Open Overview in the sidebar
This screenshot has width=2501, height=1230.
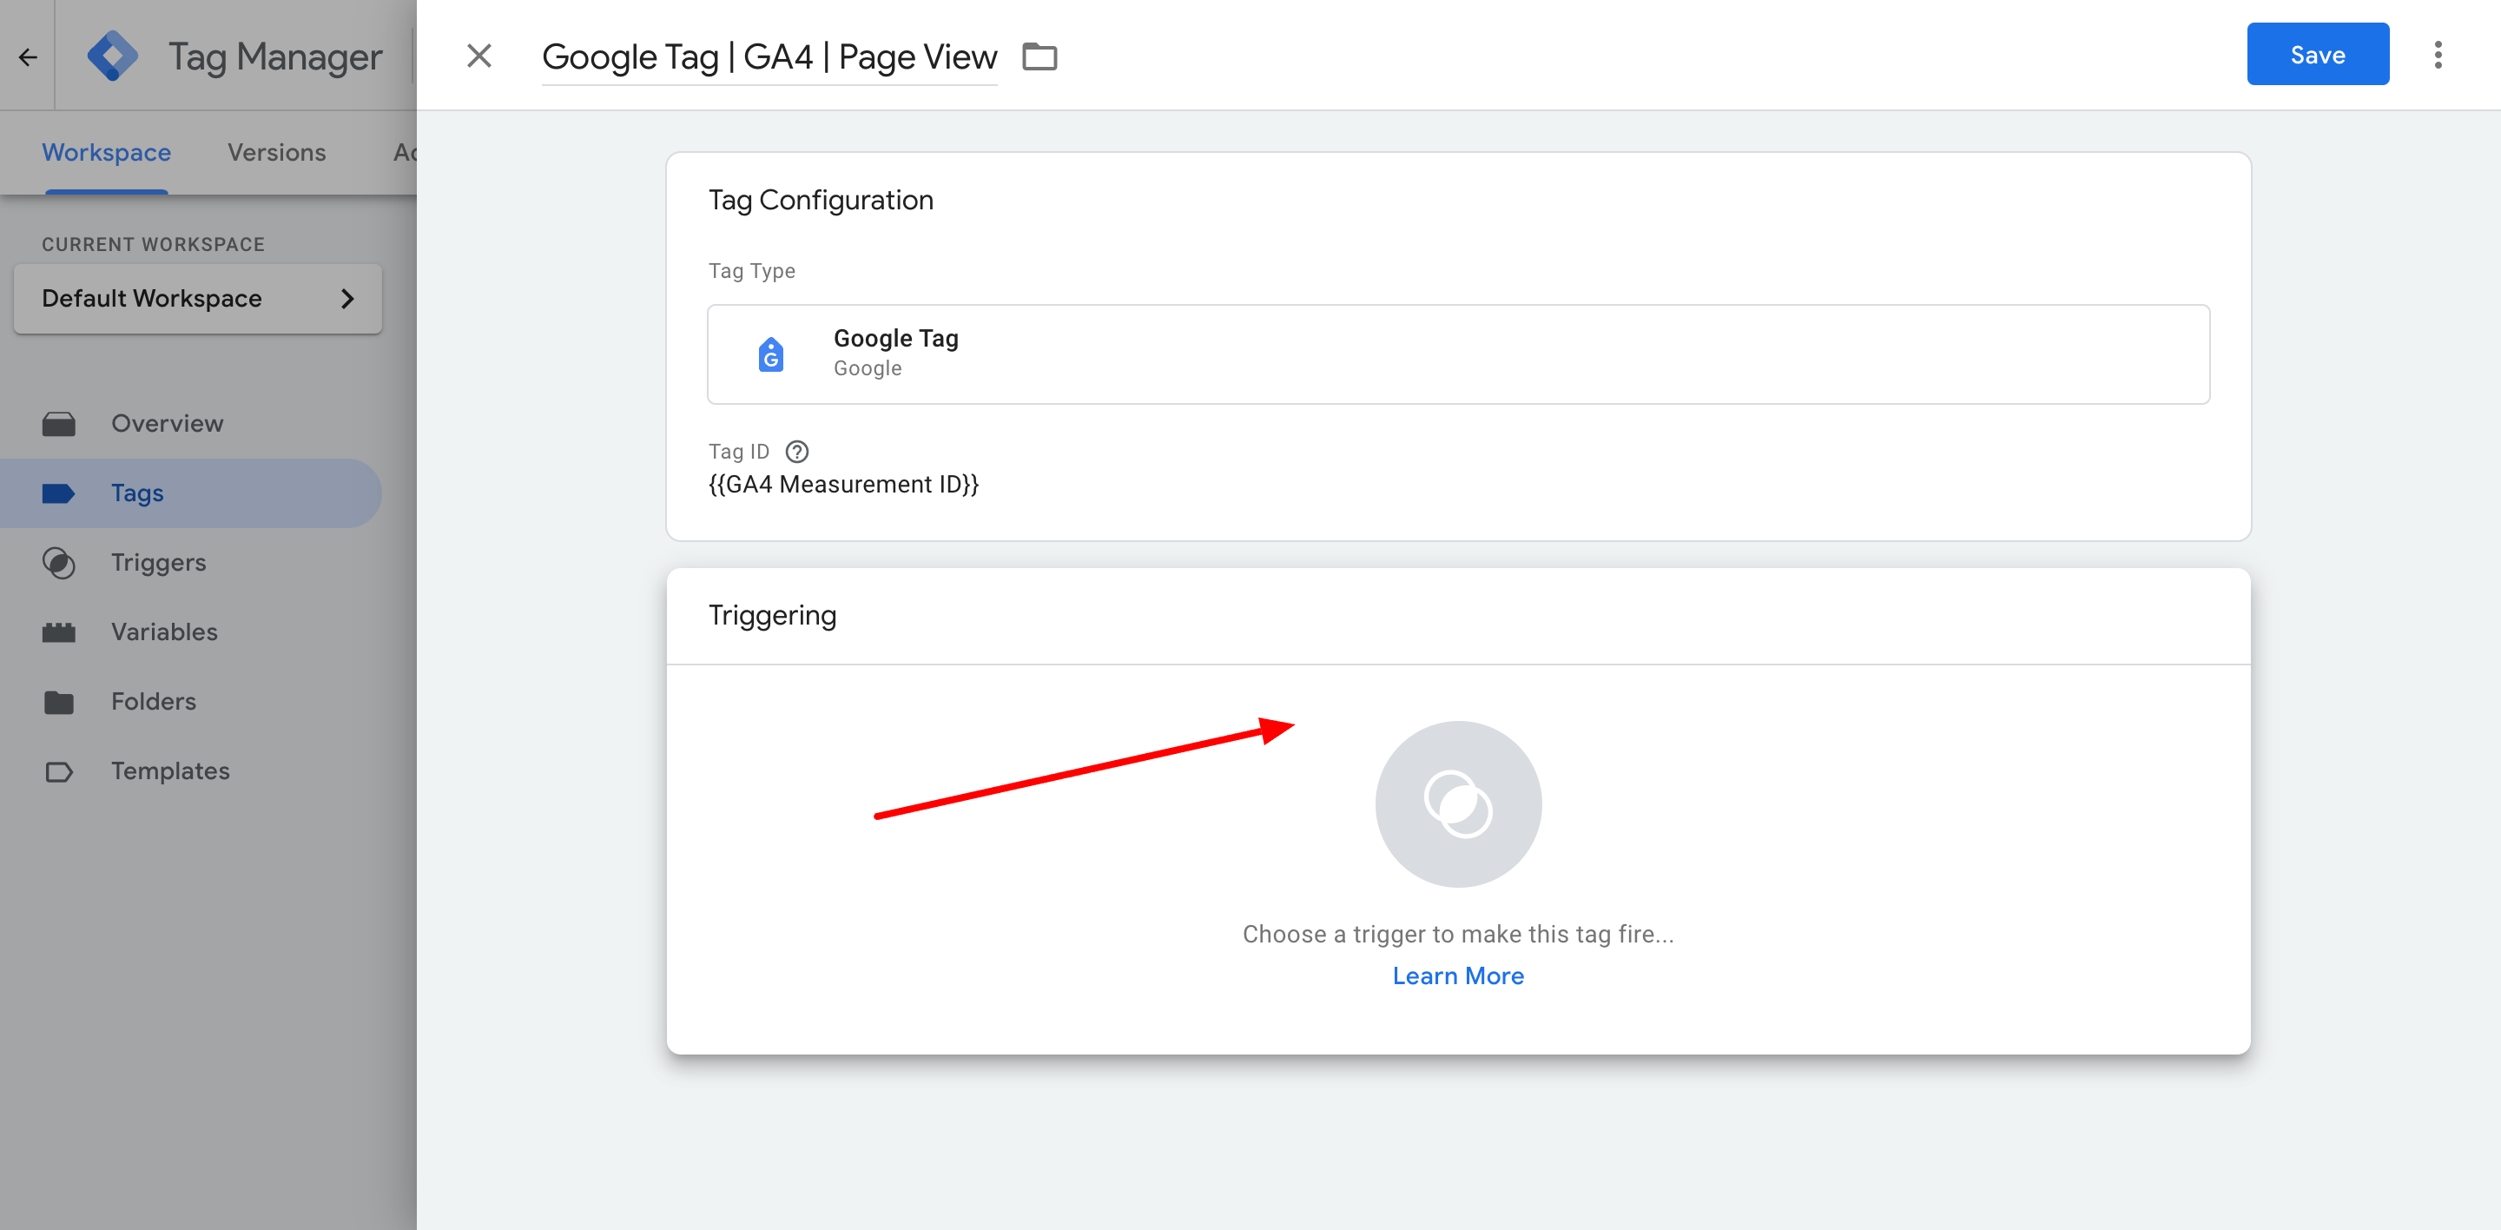[x=191, y=423]
